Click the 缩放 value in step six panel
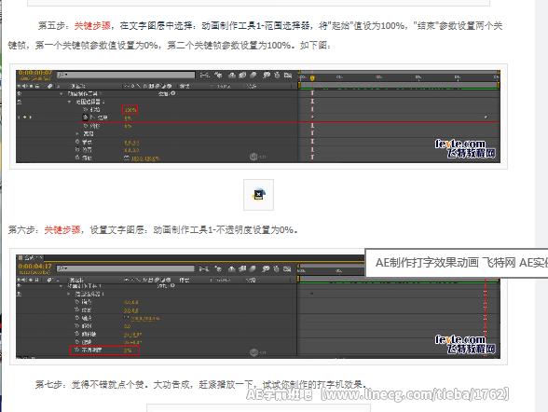 coord(145,319)
